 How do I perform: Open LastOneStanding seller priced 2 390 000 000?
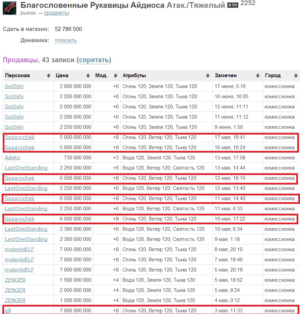pos(26,229)
